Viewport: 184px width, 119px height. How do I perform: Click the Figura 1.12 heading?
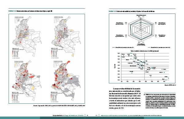point(30,11)
